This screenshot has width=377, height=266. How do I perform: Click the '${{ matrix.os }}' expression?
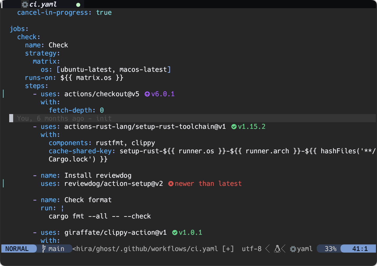(92, 78)
